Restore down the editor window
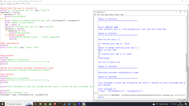The width and height of the screenshot is (189, 106). point(182,1)
